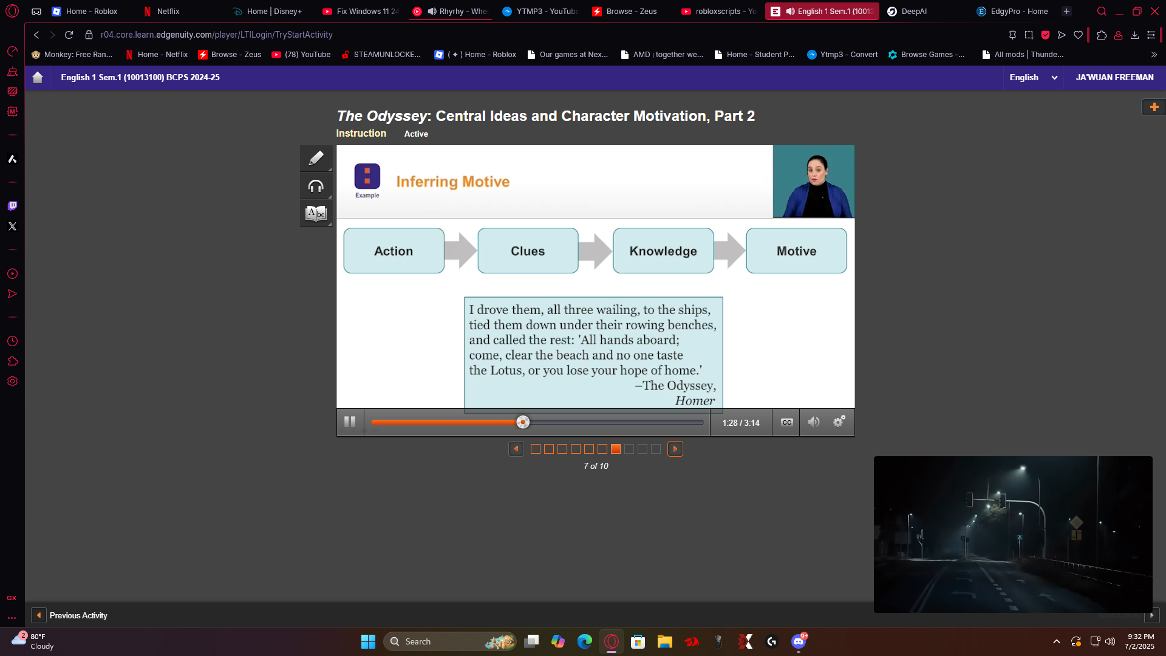This screenshot has width=1166, height=656.
Task: Expand hidden bookmarks overflow chevron
Action: [1154, 55]
